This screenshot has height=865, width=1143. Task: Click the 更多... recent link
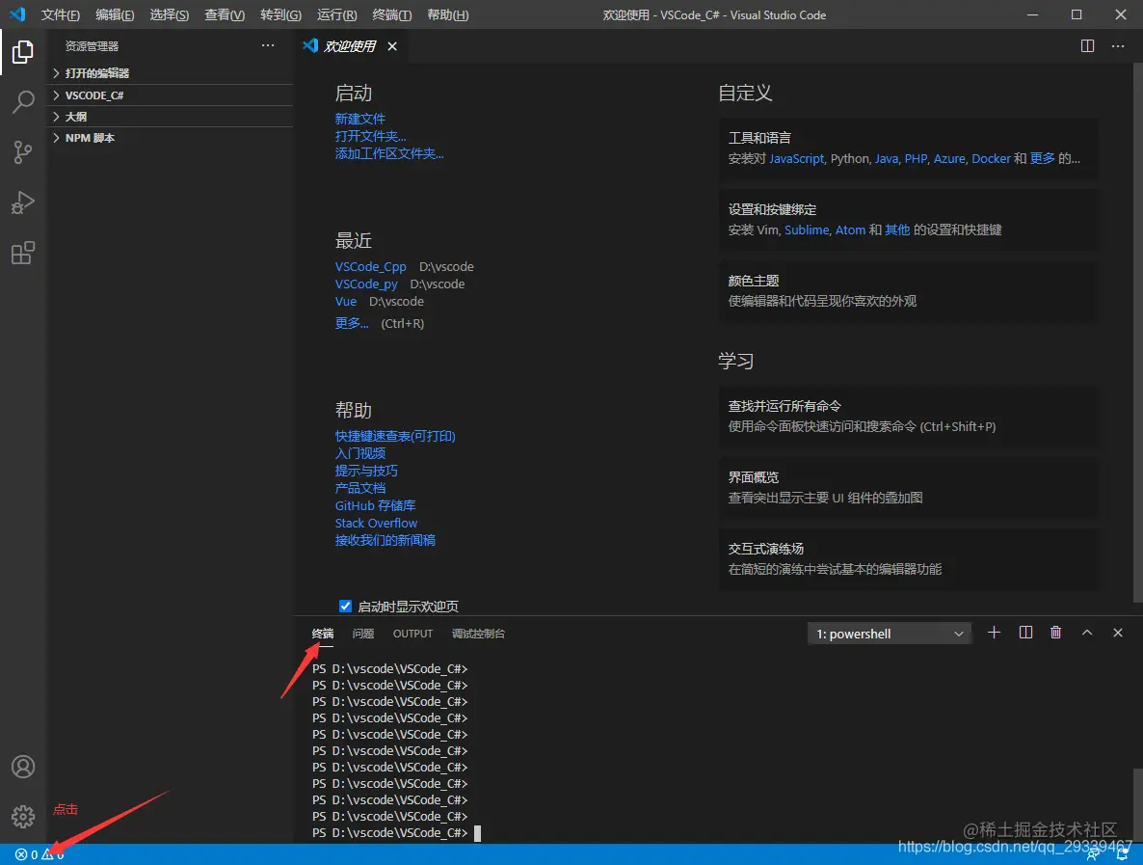pos(352,322)
